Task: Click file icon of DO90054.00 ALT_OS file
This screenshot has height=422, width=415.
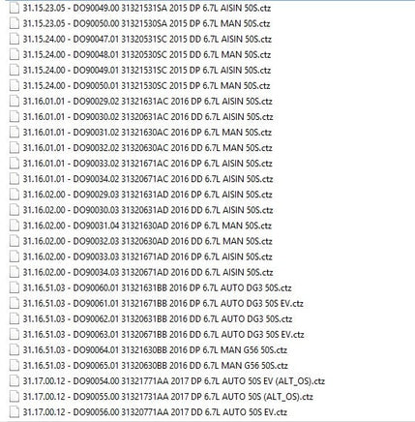Action: click(x=15, y=380)
